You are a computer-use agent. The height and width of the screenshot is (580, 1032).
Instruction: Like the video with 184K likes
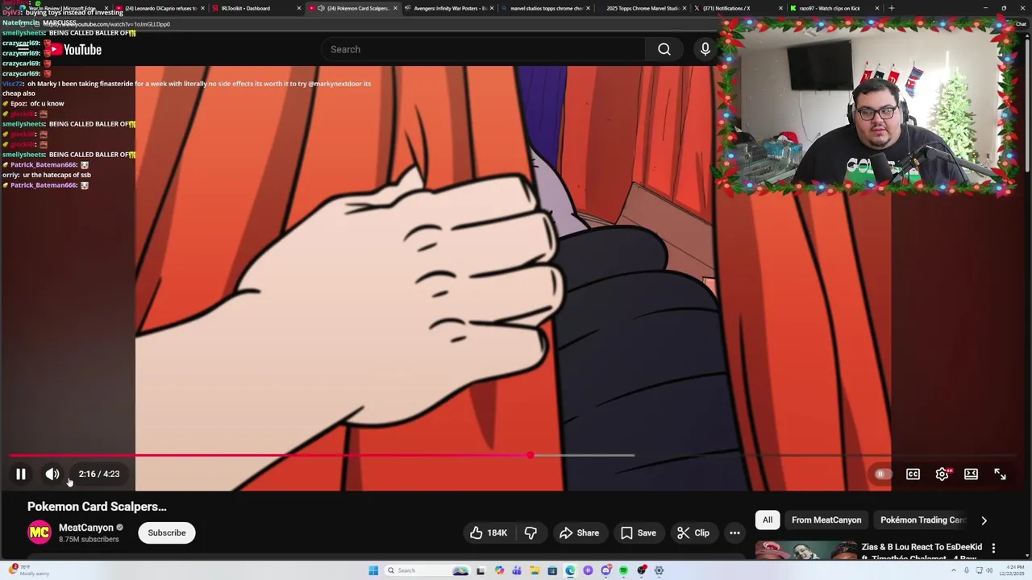[x=489, y=532]
